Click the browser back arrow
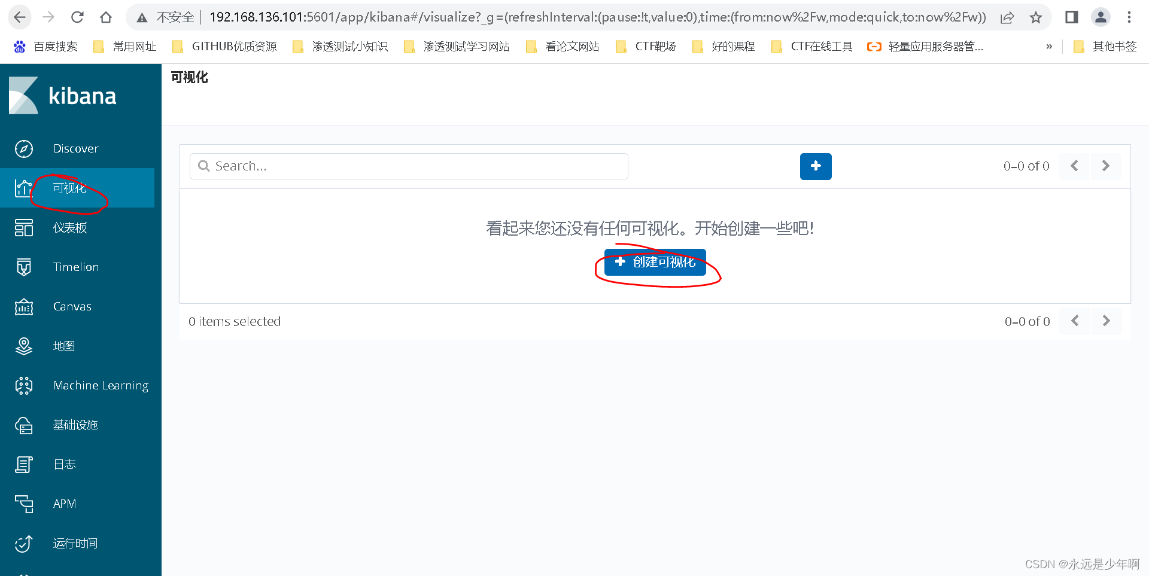The width and height of the screenshot is (1149, 576). (x=20, y=17)
